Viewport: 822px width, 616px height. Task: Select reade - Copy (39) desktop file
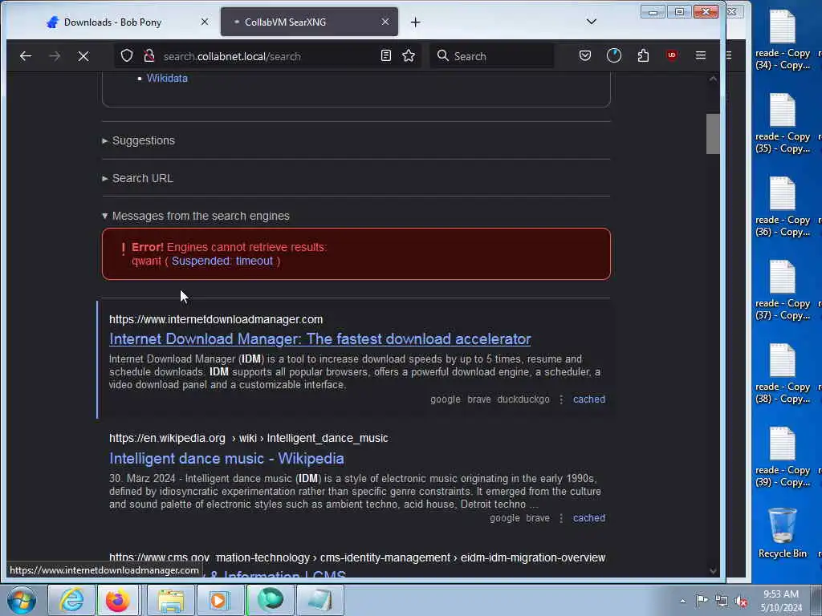pyautogui.click(x=782, y=457)
